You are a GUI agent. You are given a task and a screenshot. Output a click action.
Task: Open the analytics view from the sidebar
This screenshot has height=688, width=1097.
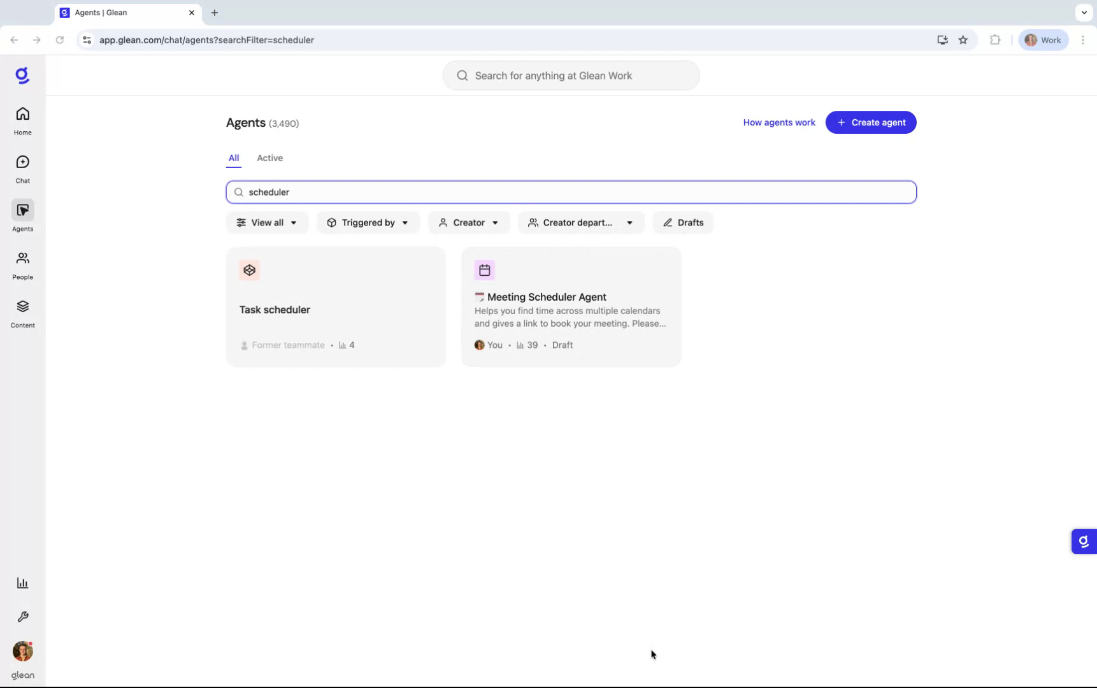[22, 583]
